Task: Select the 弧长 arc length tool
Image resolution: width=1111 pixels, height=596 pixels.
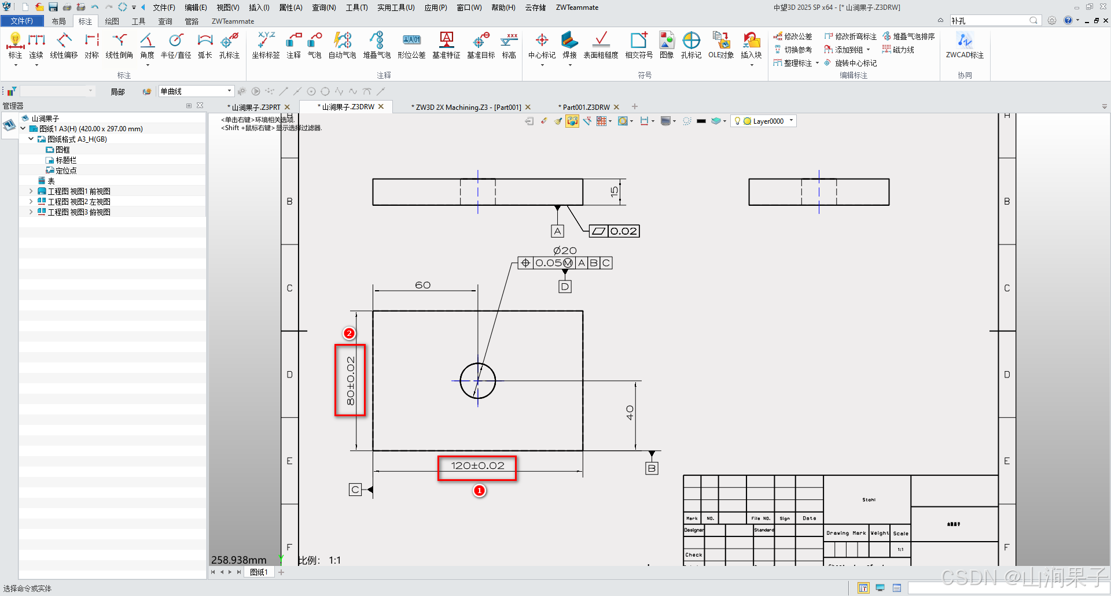Action: click(205, 46)
